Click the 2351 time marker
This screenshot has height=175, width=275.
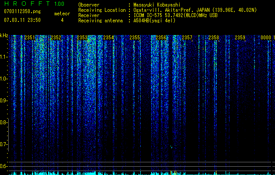point(30,38)
